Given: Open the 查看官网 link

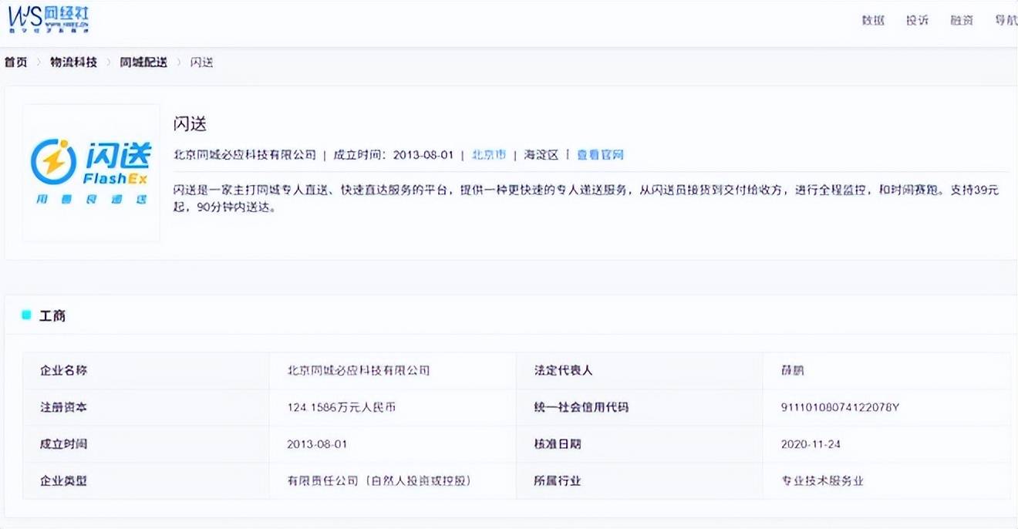Looking at the screenshot, I should [600, 155].
